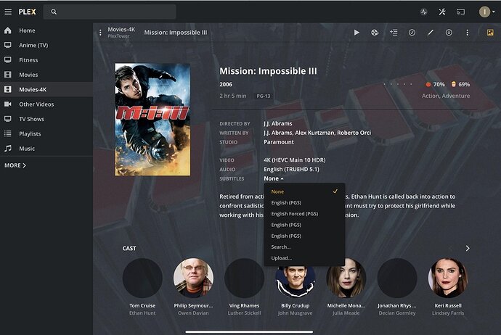Click the 70% Rotten Tomatoes critic score

[x=435, y=84]
